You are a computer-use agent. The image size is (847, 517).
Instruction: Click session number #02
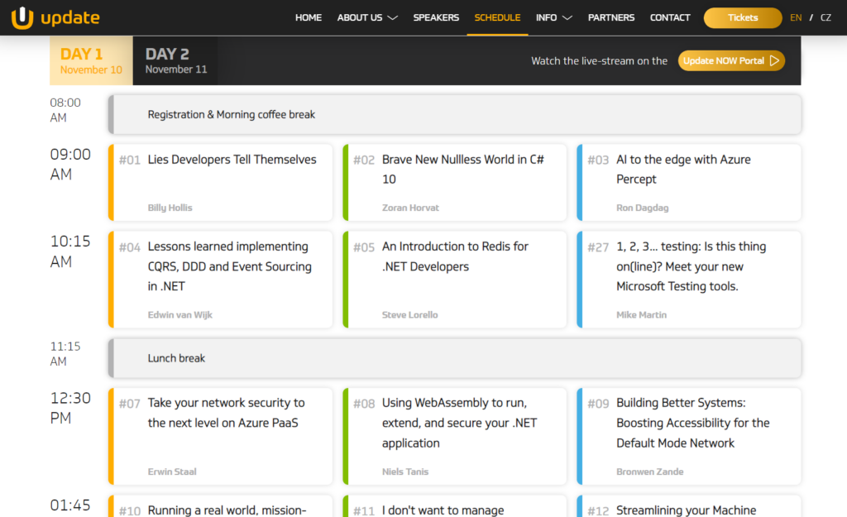(x=364, y=160)
